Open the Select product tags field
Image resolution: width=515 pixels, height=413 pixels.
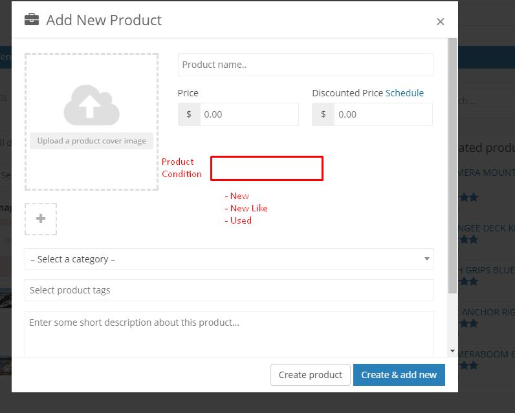coord(228,290)
